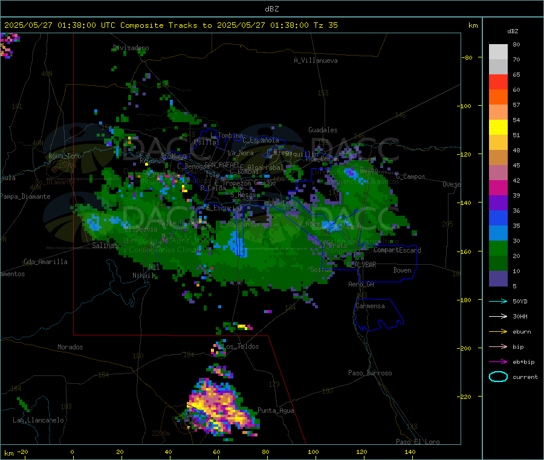Screen dimensions: 544x460
Task: Click the Valle_Grande map label
Action: (x=180, y=222)
